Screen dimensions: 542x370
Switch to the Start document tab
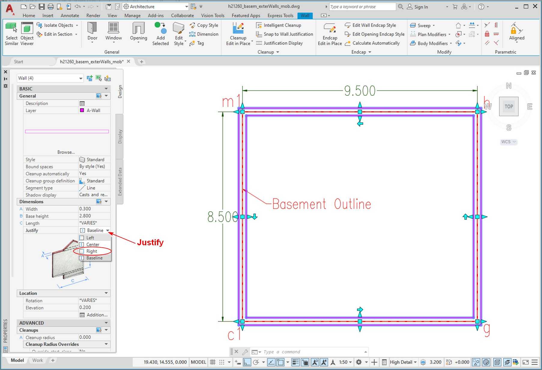pos(19,62)
